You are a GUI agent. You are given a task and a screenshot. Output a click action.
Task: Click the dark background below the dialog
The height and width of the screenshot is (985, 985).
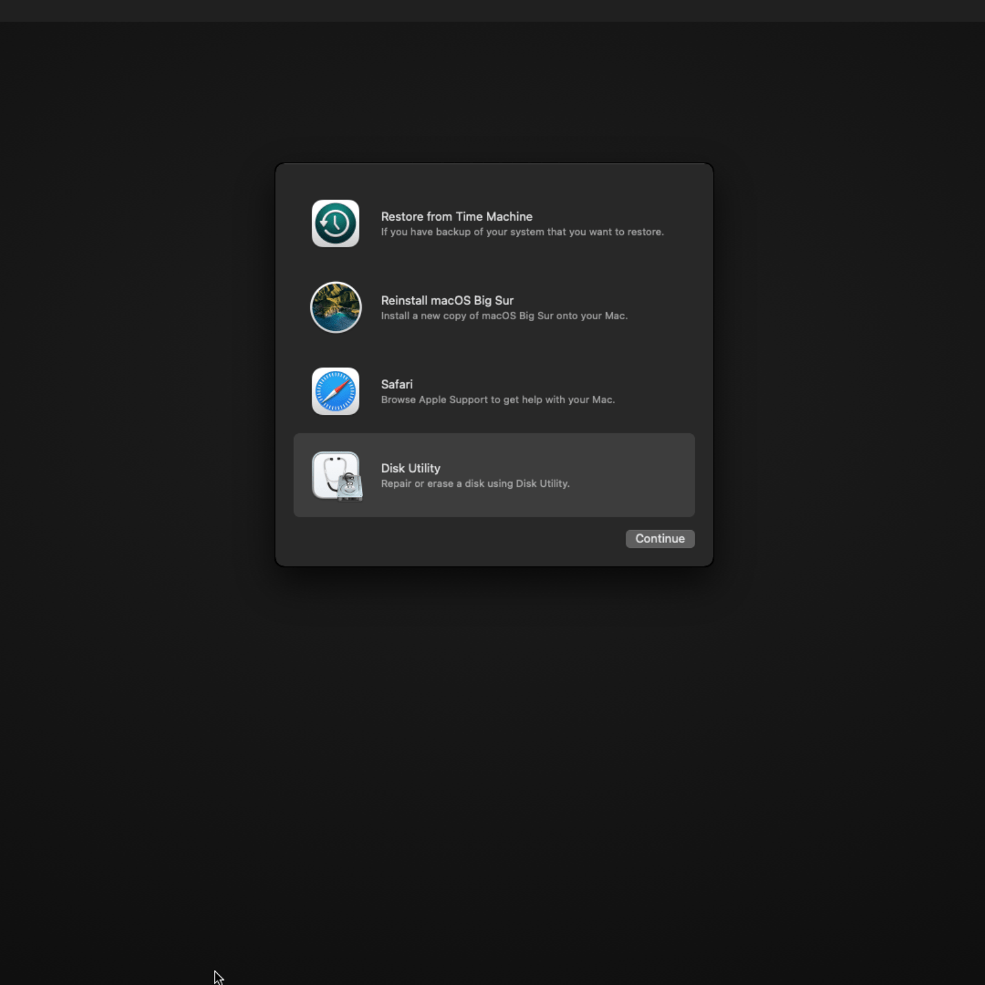[x=493, y=740]
